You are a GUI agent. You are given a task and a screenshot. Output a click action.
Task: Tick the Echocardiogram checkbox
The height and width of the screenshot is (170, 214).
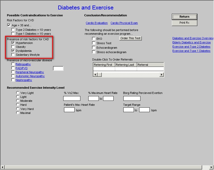94,48
